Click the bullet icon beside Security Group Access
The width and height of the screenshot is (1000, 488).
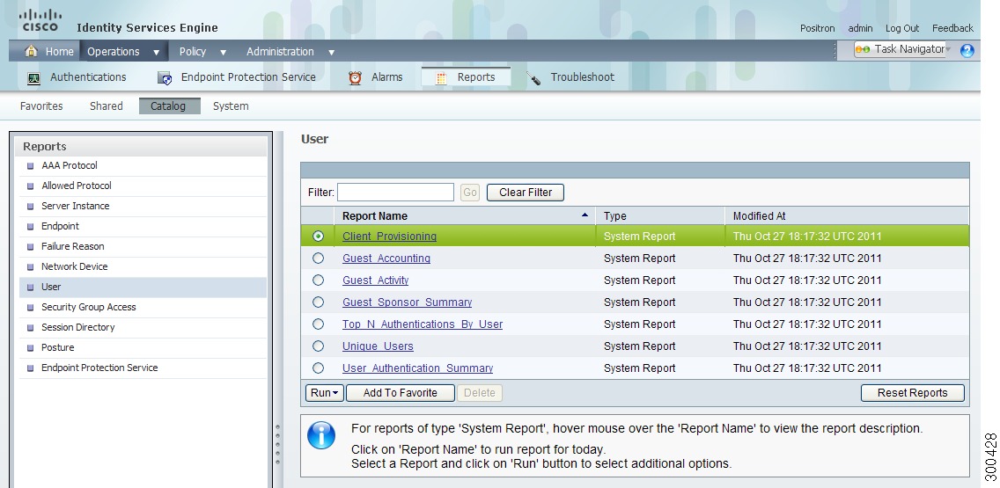tap(30, 307)
